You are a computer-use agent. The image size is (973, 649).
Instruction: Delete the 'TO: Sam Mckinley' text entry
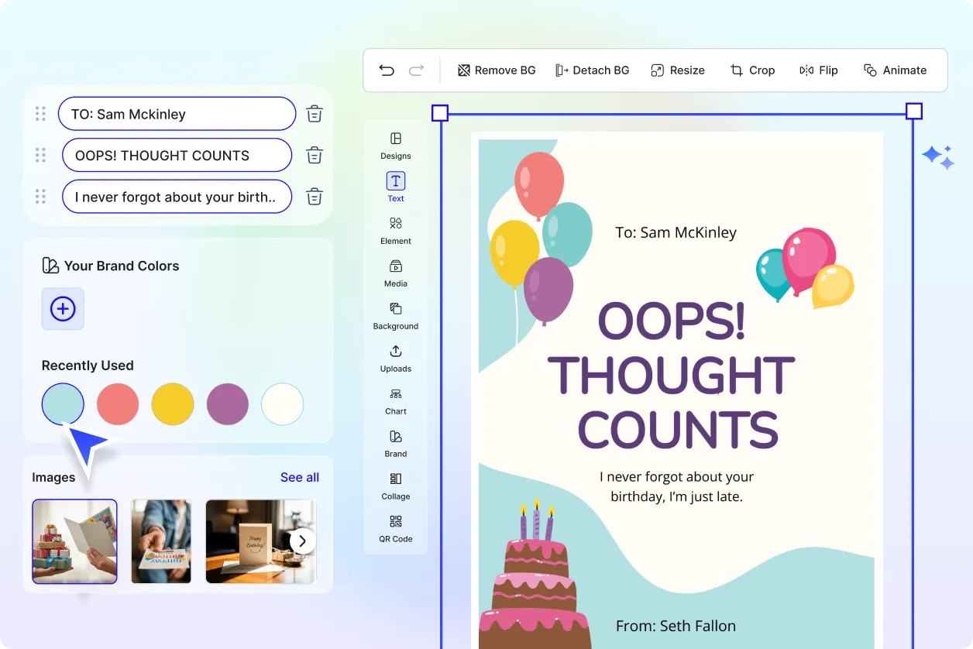(314, 113)
